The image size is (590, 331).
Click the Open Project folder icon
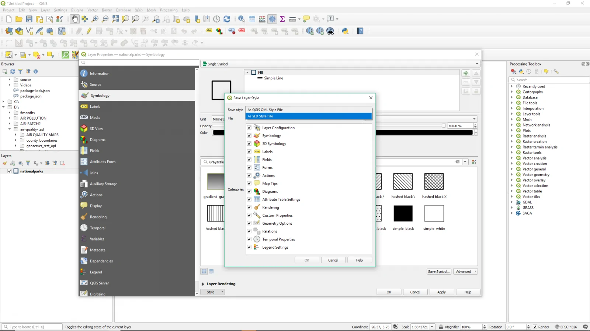click(19, 19)
